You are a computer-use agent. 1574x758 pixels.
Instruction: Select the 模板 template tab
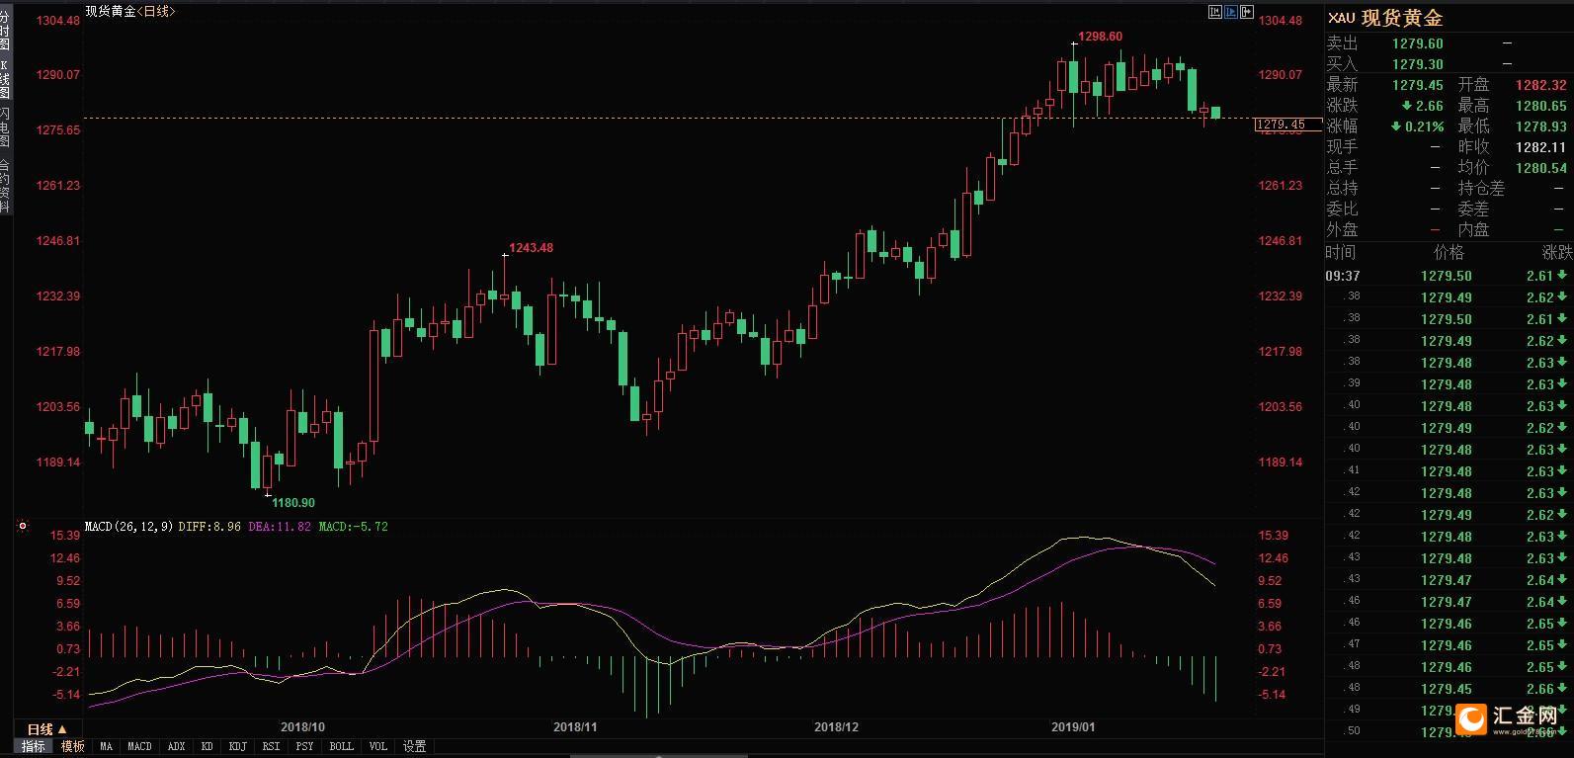(73, 746)
